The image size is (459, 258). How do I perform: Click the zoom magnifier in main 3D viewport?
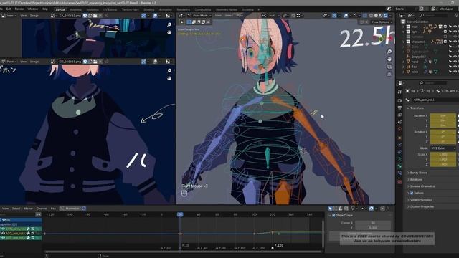[389, 52]
